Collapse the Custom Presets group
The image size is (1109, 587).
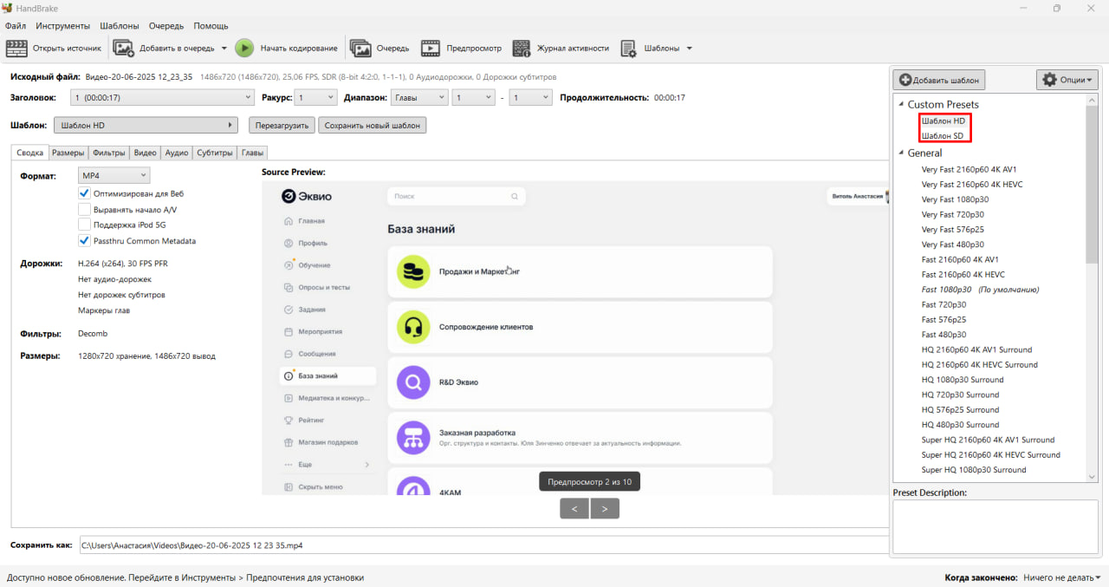[900, 105]
